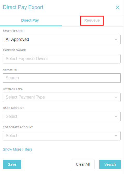This screenshot has height=174, width=124.
Task: Expand the Corporate Account select box
Action: (x=62, y=136)
